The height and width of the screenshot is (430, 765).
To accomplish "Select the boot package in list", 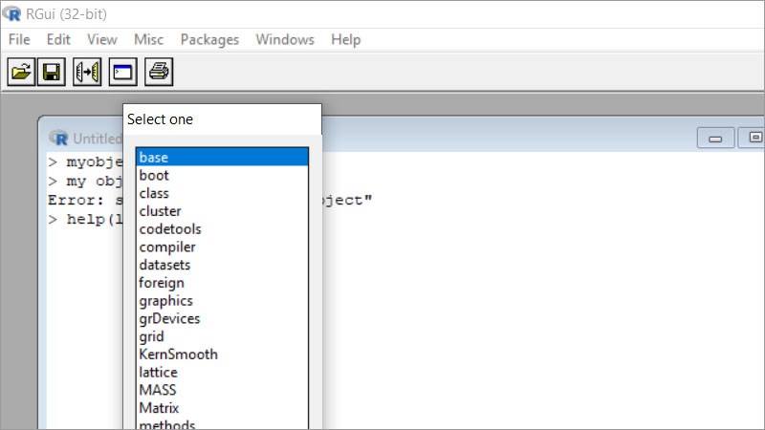I will [x=222, y=175].
